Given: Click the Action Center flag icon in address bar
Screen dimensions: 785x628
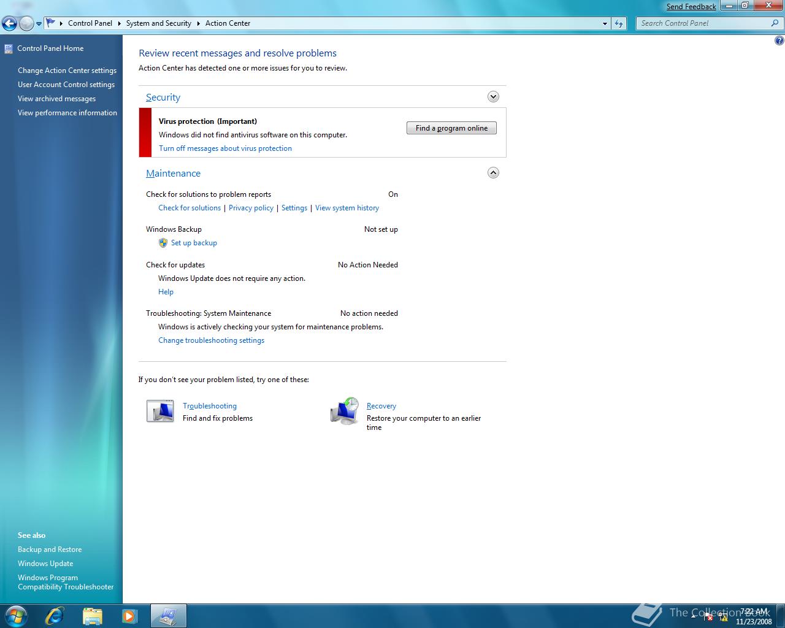Looking at the screenshot, I should [x=51, y=23].
